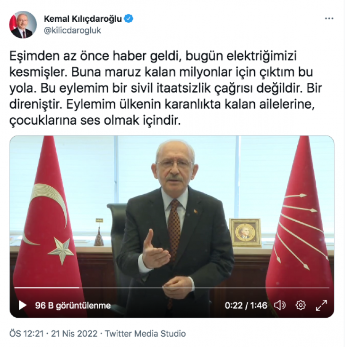Mute the video with speaker icon
The width and height of the screenshot is (345, 347).
pyautogui.click(x=280, y=305)
